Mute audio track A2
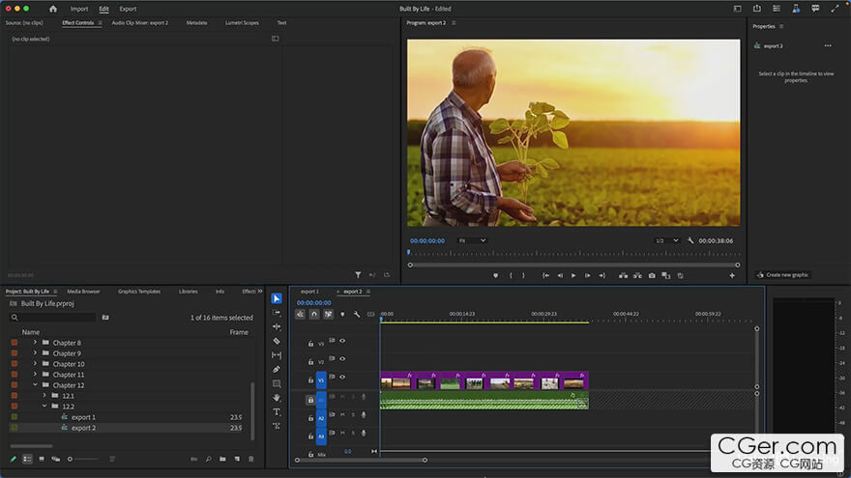The width and height of the screenshot is (851, 478). [342, 415]
